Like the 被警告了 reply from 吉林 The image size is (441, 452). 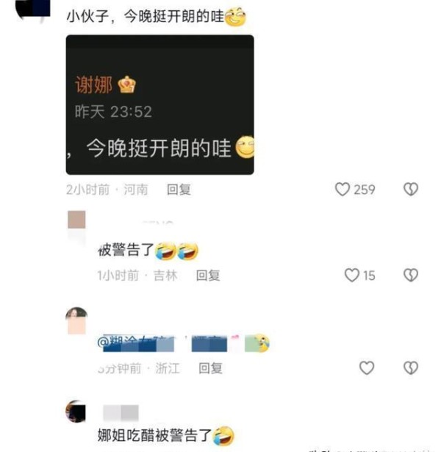(x=352, y=275)
